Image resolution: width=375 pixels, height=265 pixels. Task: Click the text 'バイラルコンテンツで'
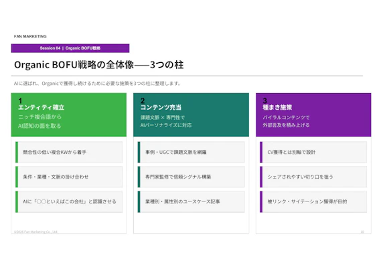286,117
